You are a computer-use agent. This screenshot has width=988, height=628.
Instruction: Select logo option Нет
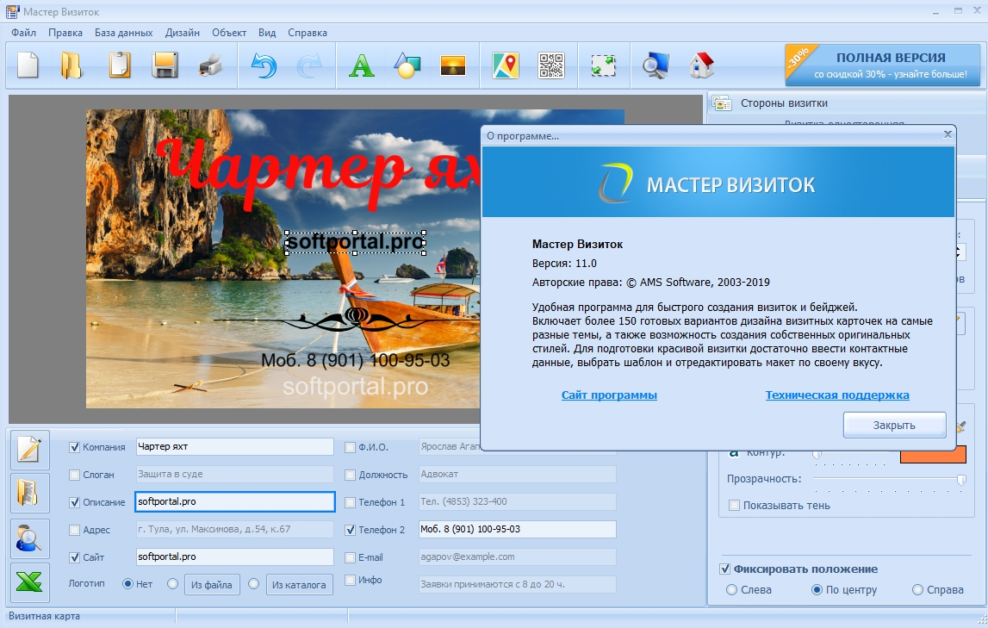(127, 584)
